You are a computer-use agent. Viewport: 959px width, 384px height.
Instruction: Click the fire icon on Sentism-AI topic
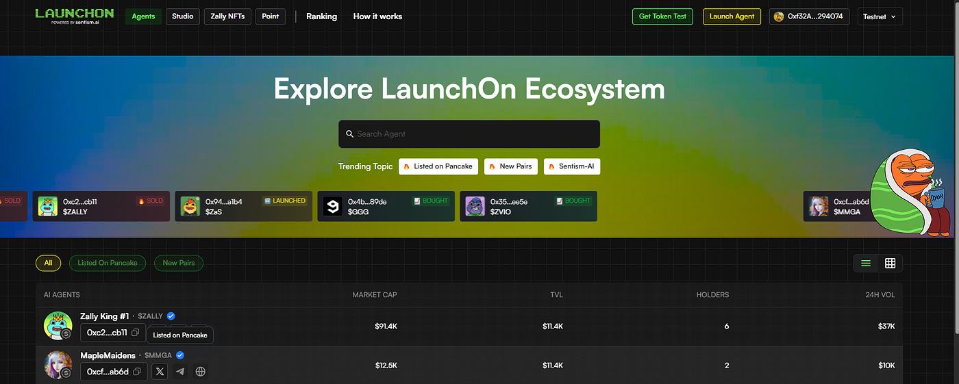[x=551, y=166]
